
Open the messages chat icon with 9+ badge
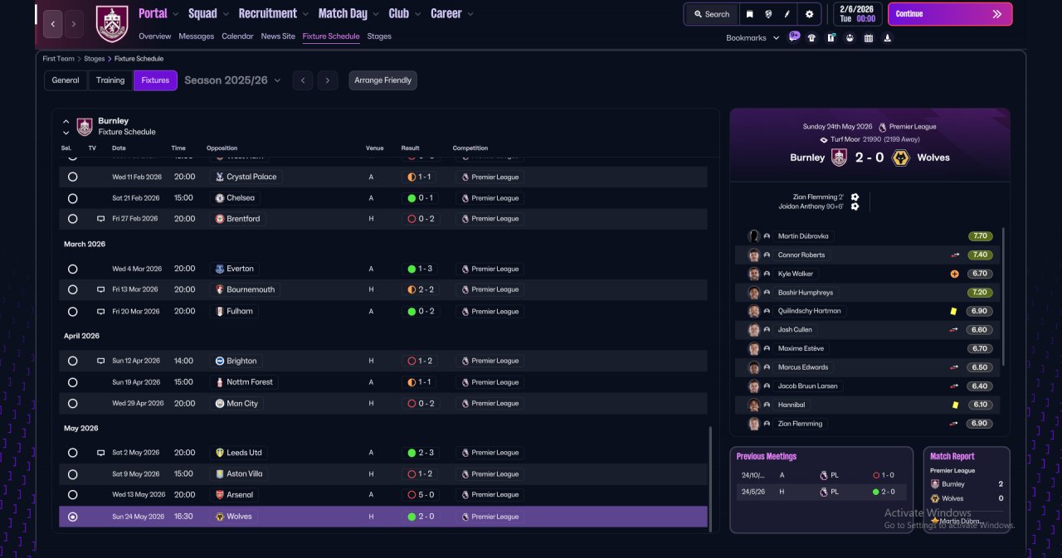[x=794, y=36]
